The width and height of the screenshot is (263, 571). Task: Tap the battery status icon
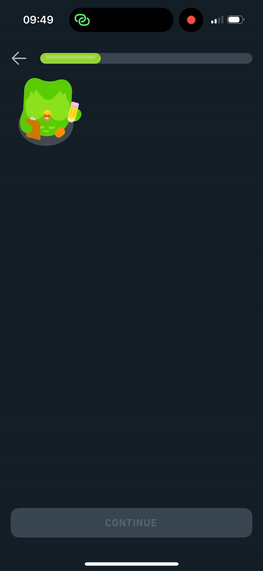point(236,20)
